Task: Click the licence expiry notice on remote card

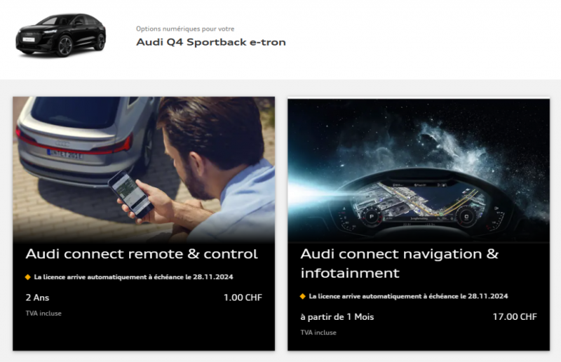Action: coord(133,277)
